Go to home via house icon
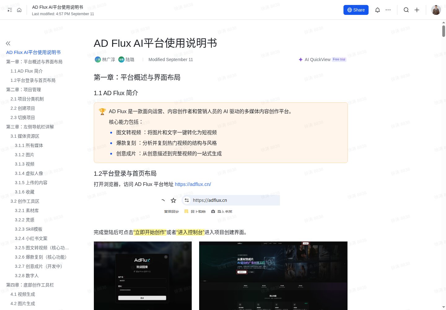 [x=19, y=10]
